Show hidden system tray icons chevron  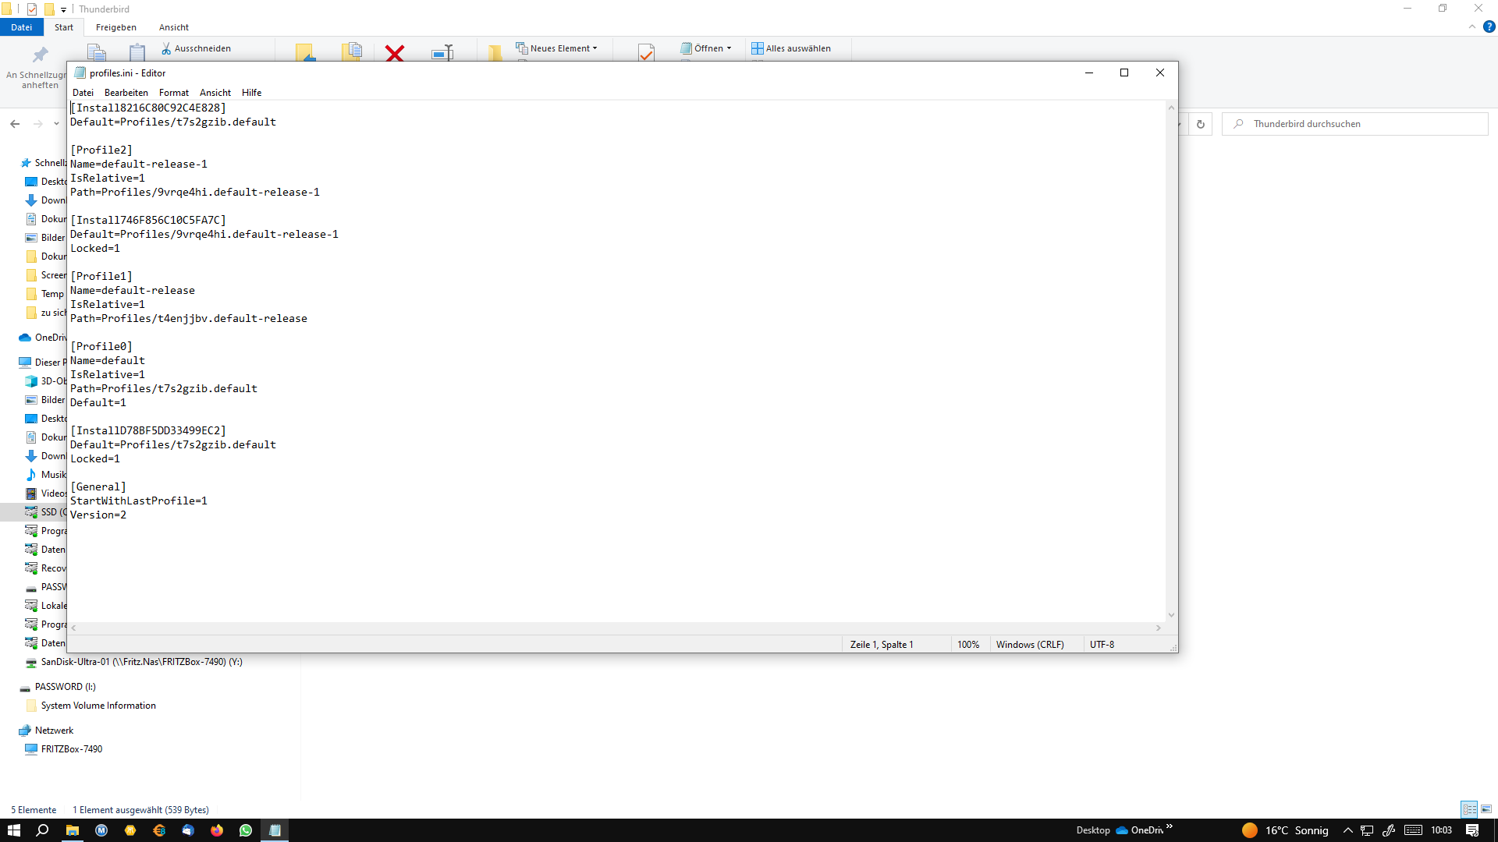tap(1347, 830)
